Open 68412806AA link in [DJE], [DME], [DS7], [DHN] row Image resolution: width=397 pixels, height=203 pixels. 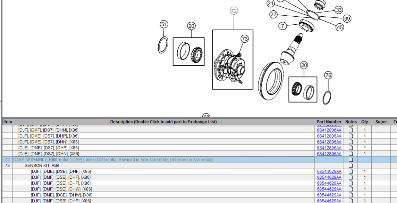click(x=329, y=154)
